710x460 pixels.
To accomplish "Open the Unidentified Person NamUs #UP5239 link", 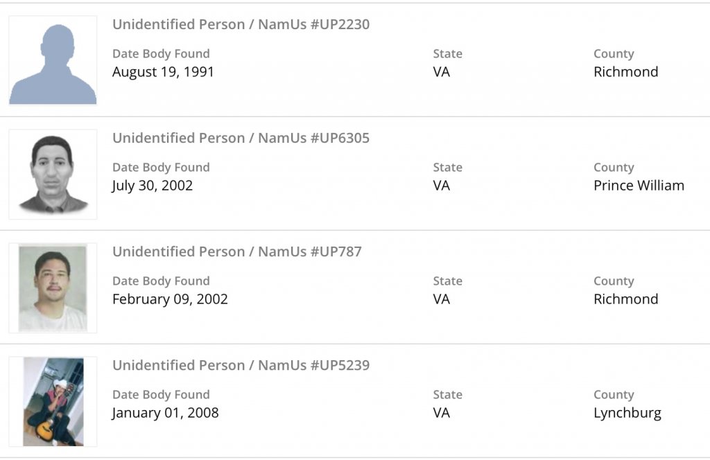I will [241, 365].
